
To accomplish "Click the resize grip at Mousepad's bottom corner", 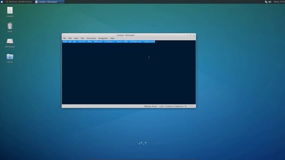I will [195, 107].
